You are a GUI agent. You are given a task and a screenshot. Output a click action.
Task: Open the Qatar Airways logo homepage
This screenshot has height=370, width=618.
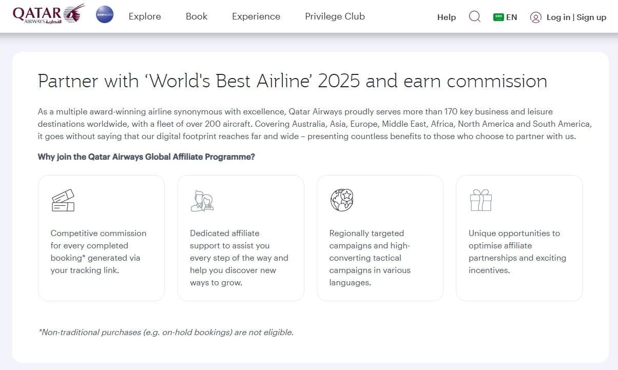click(x=48, y=14)
